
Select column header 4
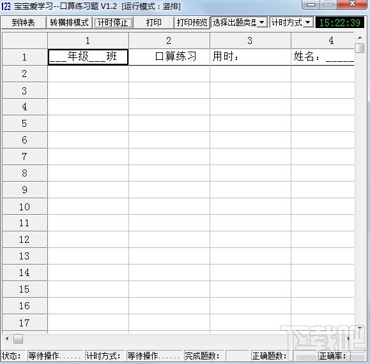click(323, 41)
